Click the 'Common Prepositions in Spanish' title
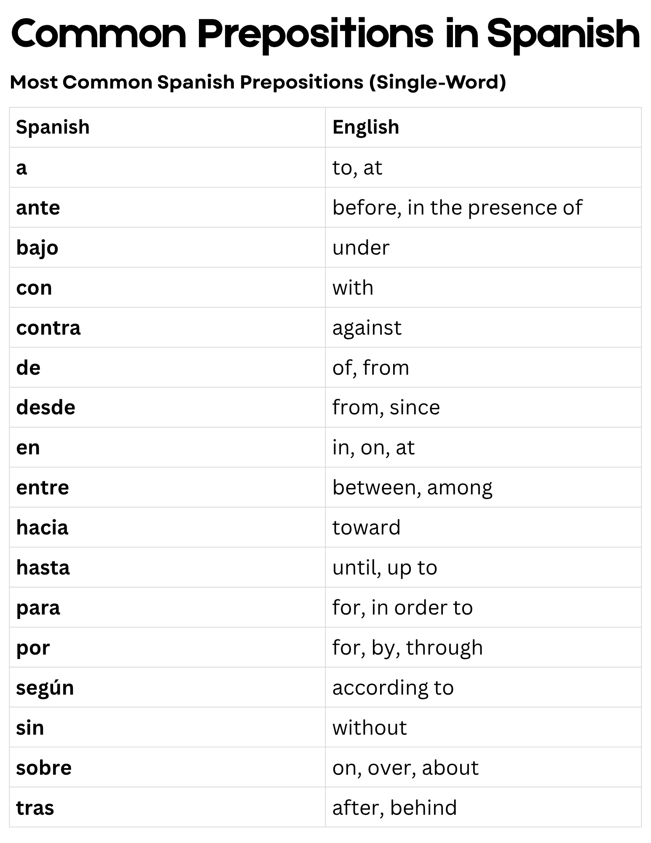651x843 pixels. pos(325,34)
